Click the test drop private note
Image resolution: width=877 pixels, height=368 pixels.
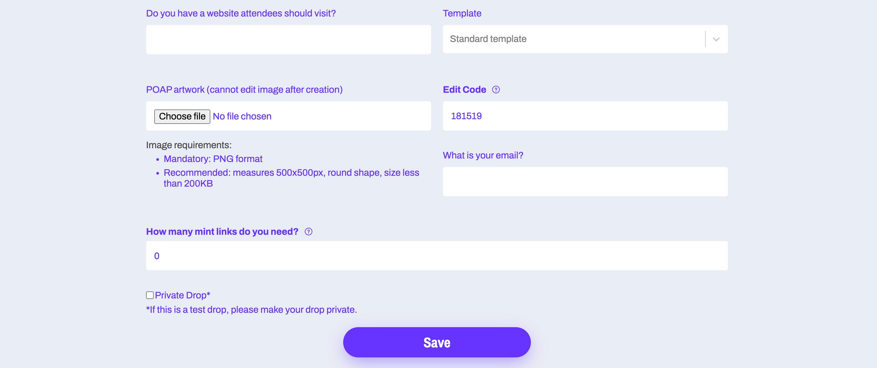(251, 309)
